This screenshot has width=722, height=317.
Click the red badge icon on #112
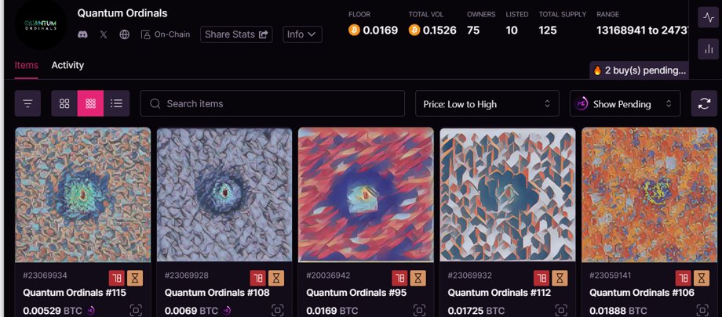pos(541,278)
